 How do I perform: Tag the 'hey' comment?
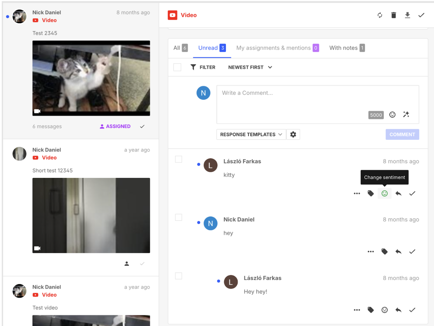coord(384,252)
